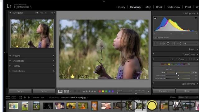The height and width of the screenshot is (112, 199).
Task: Click the Copy... button
Action: click(20, 91)
